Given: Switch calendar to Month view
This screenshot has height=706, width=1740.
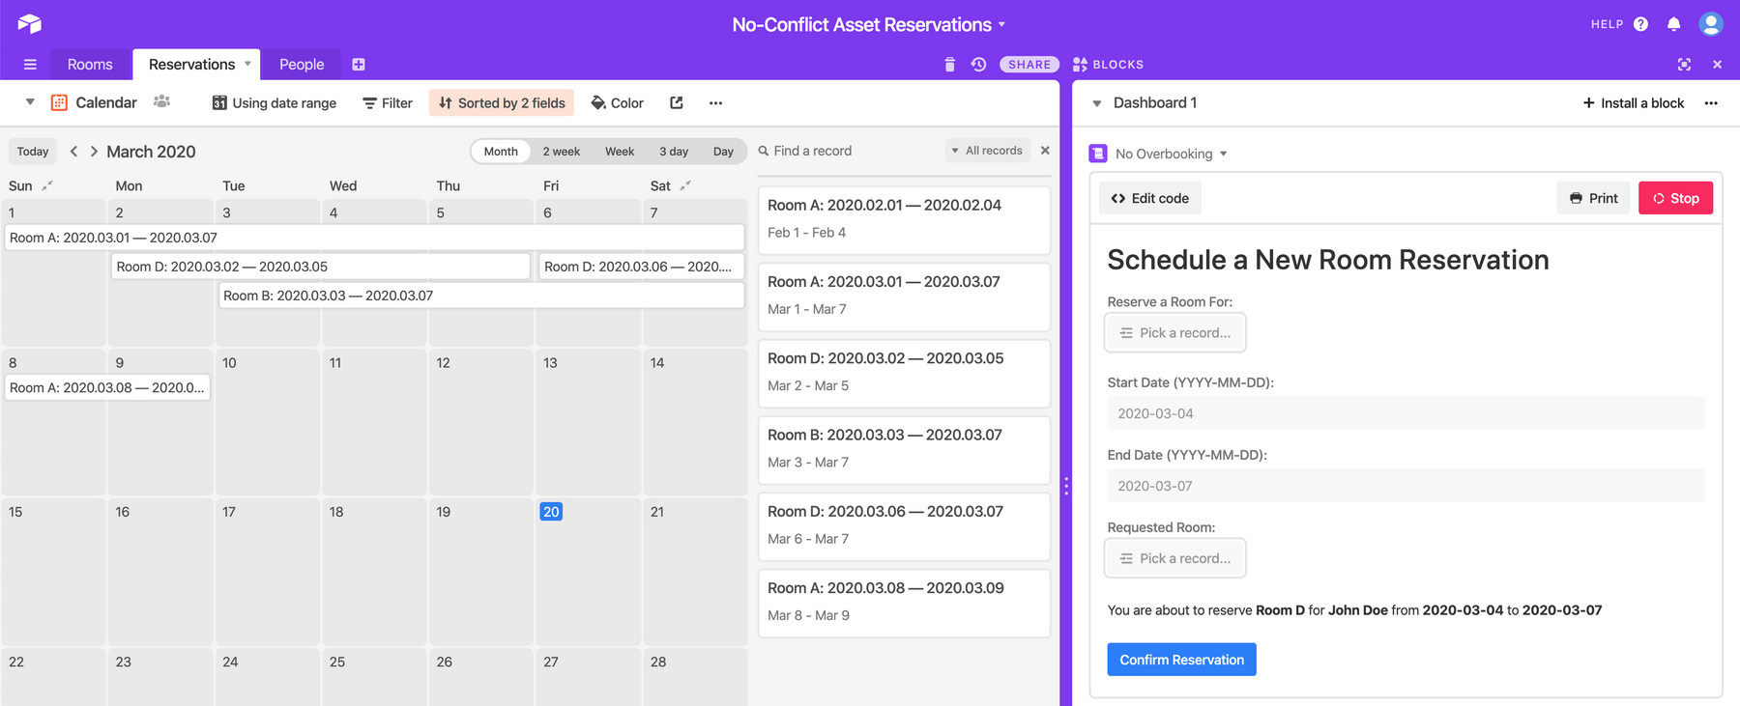Looking at the screenshot, I should (501, 152).
